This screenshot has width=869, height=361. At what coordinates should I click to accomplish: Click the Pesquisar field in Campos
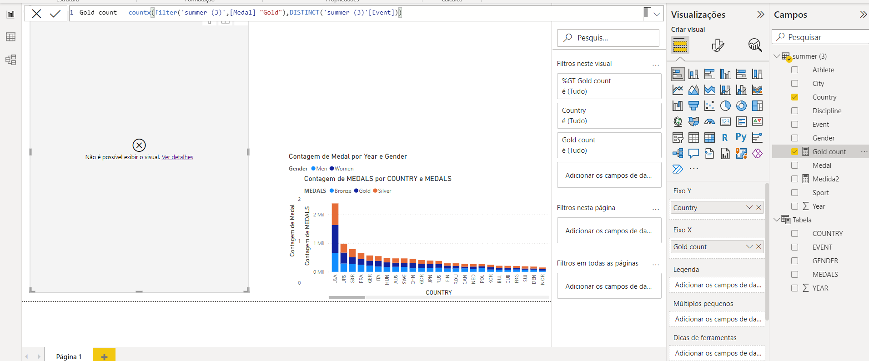(x=821, y=37)
